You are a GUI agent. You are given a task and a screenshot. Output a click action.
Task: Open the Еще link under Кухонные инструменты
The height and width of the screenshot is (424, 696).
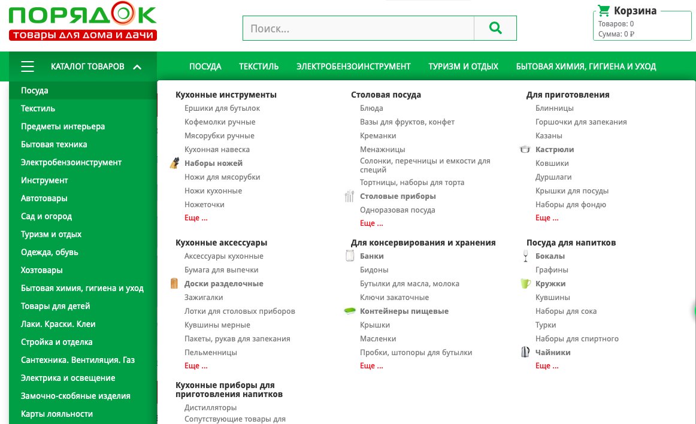(x=196, y=217)
